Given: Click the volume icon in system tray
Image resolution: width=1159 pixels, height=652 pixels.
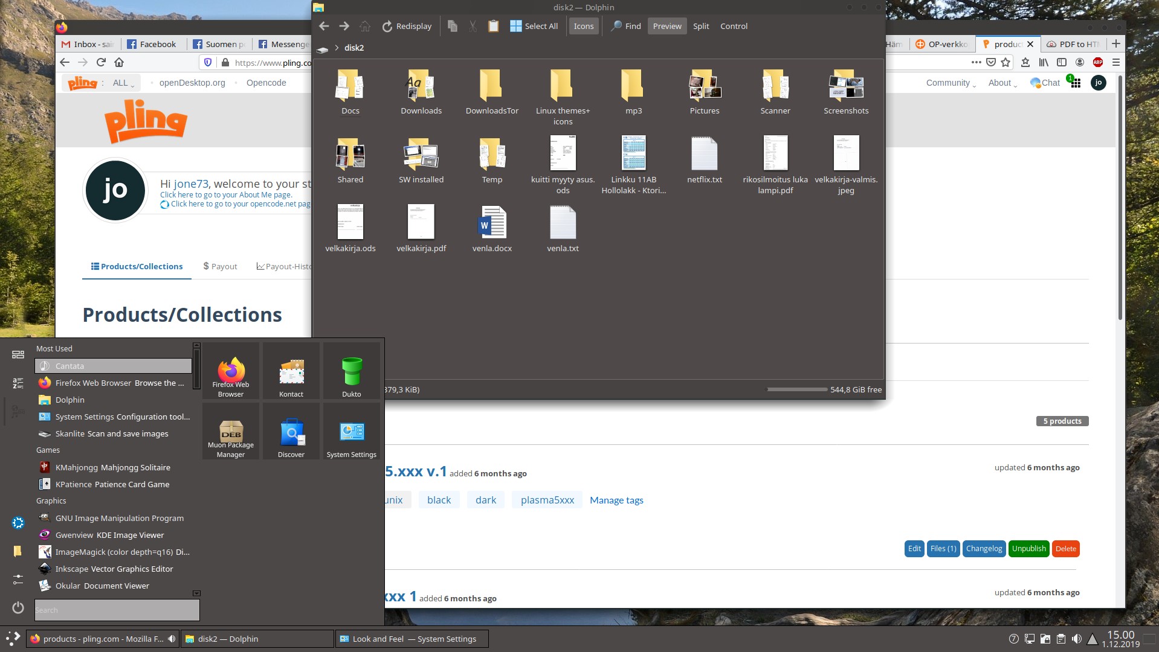Looking at the screenshot, I should pyautogui.click(x=1076, y=639).
